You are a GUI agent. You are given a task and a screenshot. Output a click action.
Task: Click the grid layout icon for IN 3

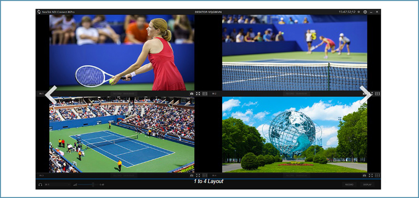205,175
